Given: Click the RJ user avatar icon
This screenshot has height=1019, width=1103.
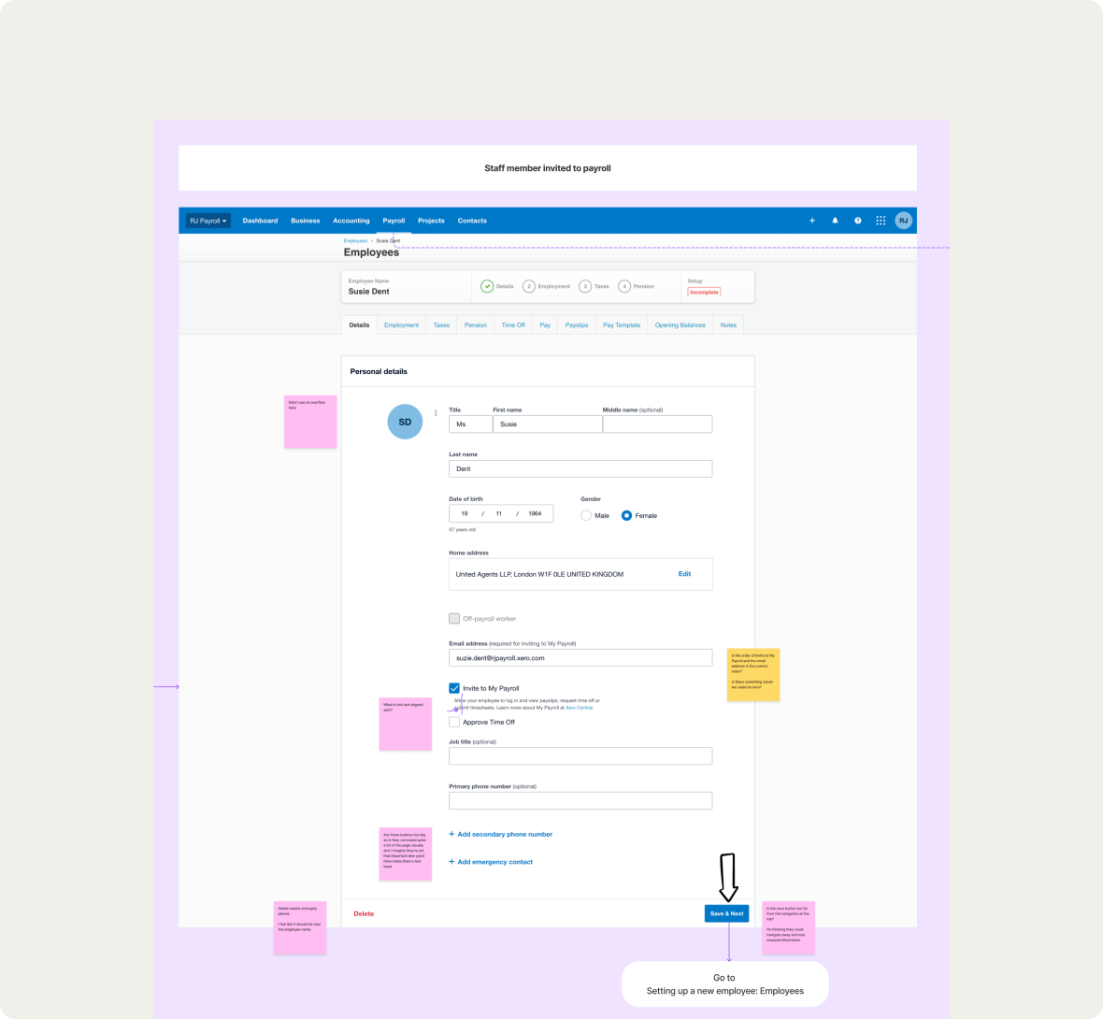Looking at the screenshot, I should (903, 221).
